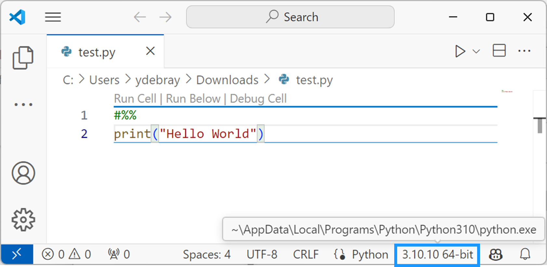
Task: Go forward with the right arrow
Action: (165, 17)
